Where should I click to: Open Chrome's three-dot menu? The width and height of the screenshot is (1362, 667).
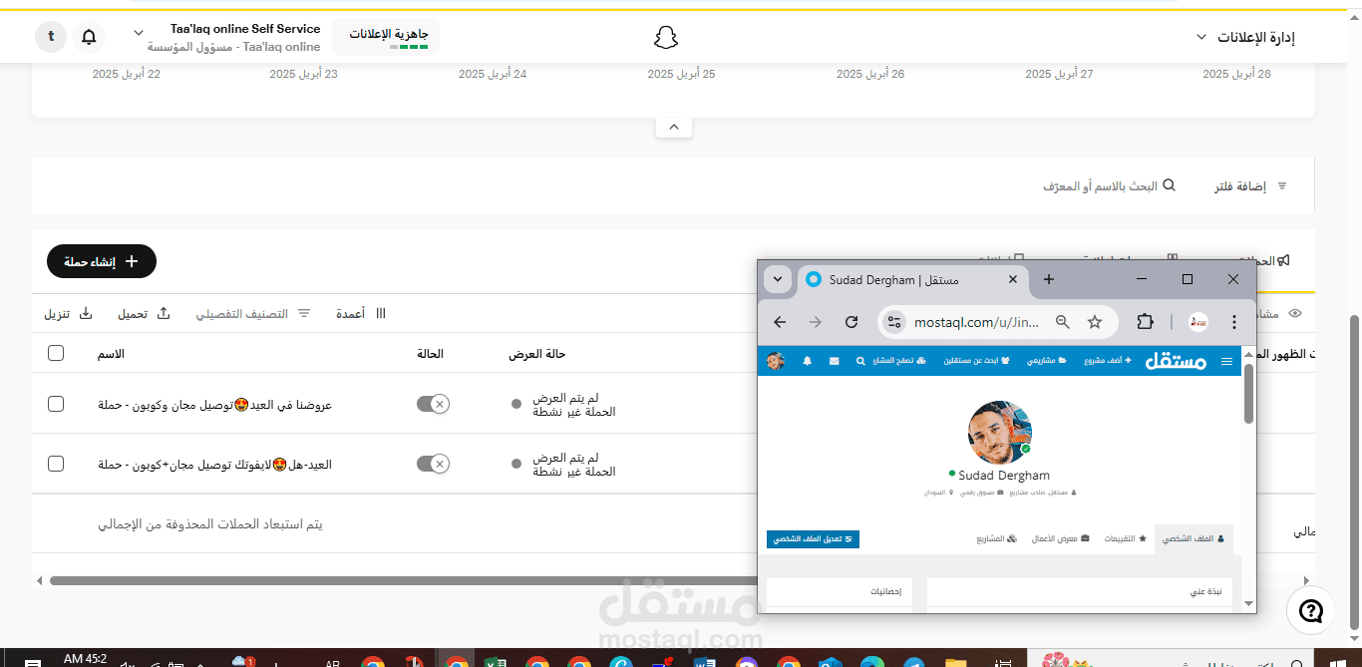click(1234, 322)
